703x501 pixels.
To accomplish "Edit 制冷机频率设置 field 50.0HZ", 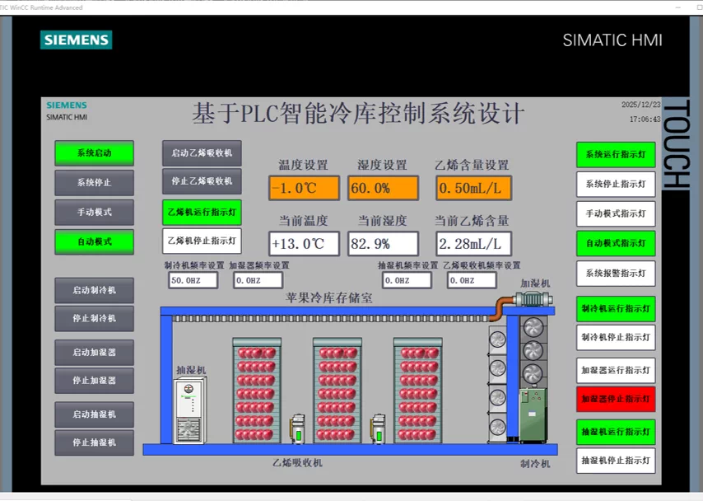I will click(x=193, y=281).
